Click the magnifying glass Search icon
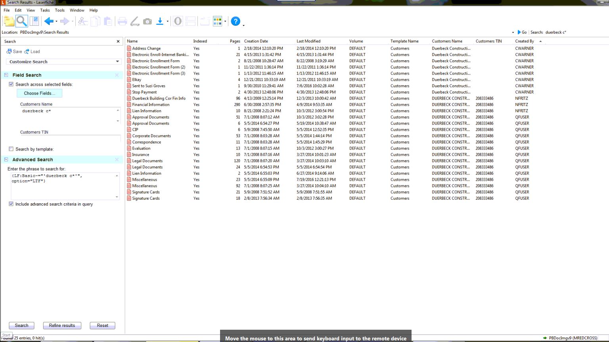This screenshot has height=342, width=609. click(22, 21)
